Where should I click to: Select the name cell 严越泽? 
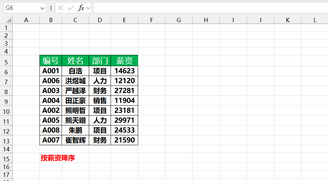point(75,91)
